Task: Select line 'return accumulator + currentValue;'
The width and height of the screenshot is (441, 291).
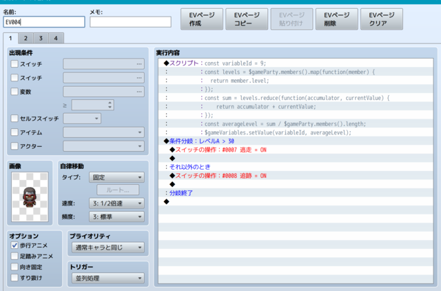Action: tap(296, 106)
